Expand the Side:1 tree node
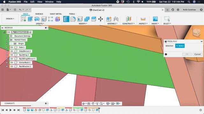204x114 pixels. click(7, 47)
